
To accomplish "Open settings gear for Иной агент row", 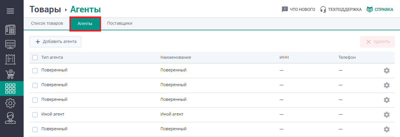I will [386, 114].
